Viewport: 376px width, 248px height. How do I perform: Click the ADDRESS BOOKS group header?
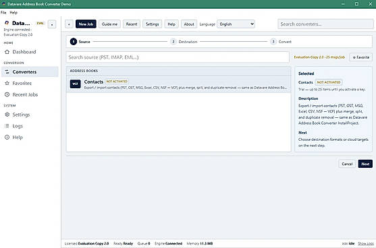[179, 71]
